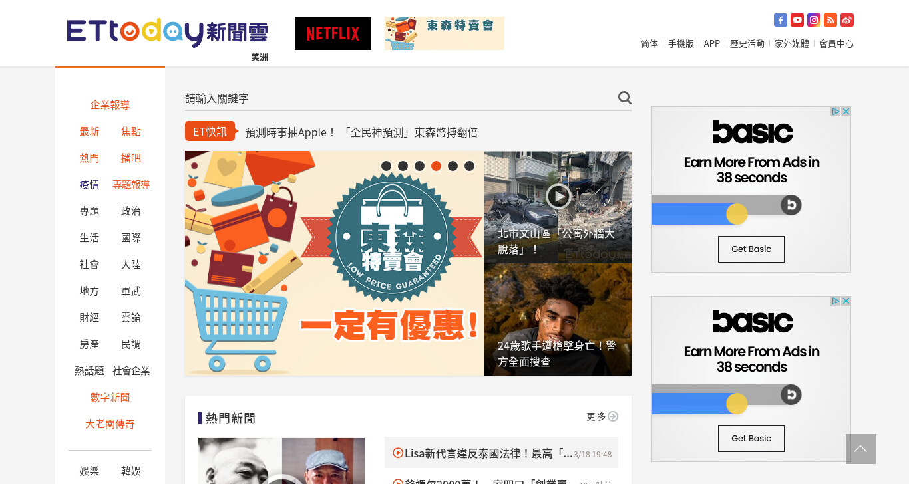
Task: Open 最新 in the sidebar
Action: pos(89,131)
